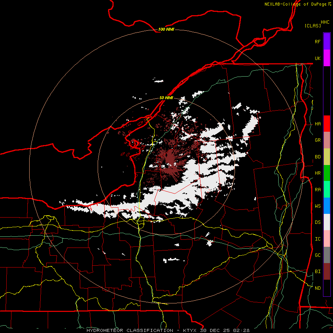The width and height of the screenshot is (333, 333).
Task: Click the [CLAS] legend header
Action: tap(313, 26)
